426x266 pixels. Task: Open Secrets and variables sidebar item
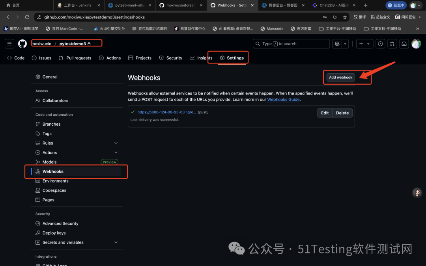tap(63, 242)
